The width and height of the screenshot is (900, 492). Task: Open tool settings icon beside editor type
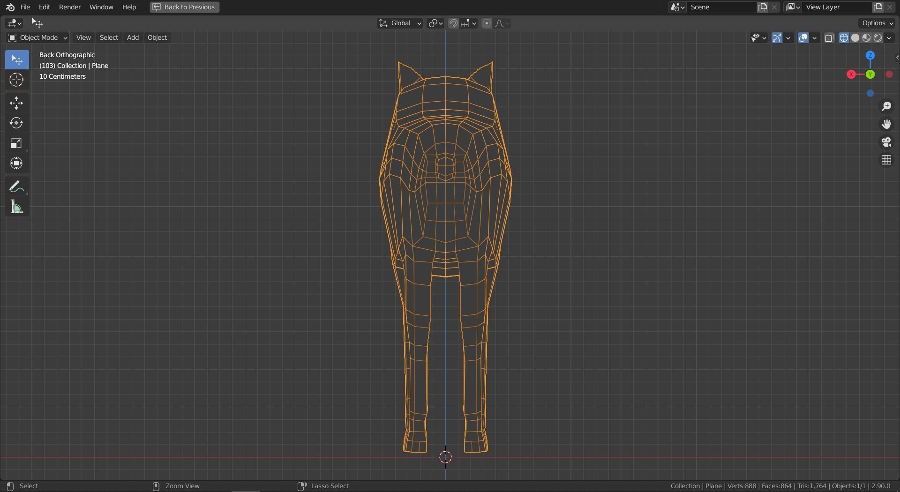(x=37, y=23)
